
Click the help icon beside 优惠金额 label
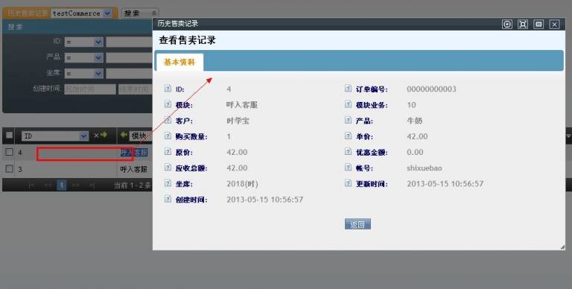(x=348, y=151)
